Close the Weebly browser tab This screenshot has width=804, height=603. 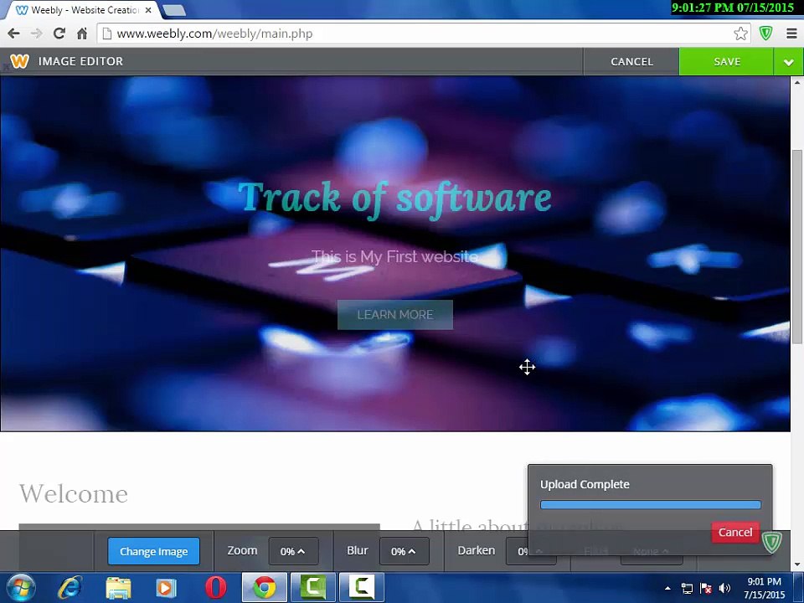(x=148, y=10)
